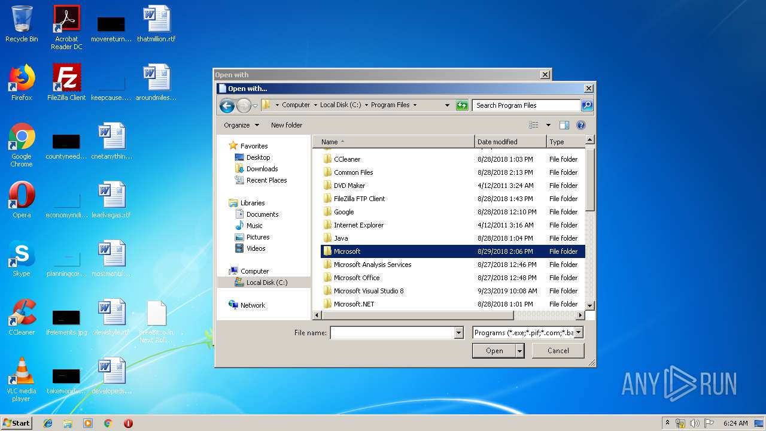Select Music library
This screenshot has width=766, height=431.
click(254, 226)
